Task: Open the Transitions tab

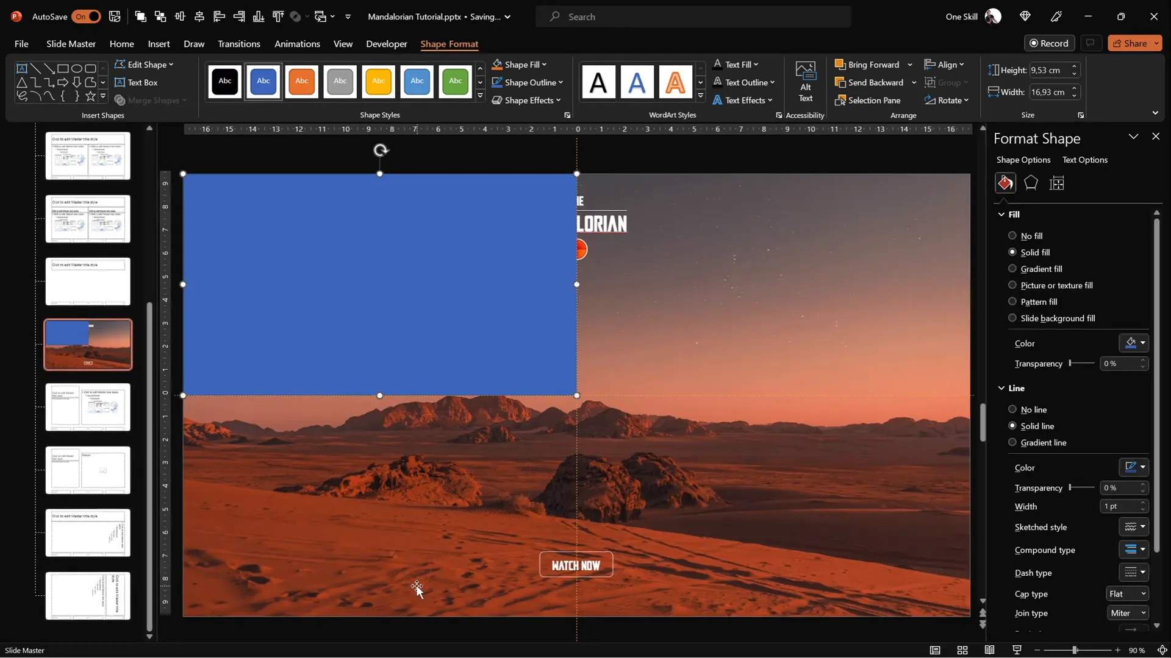Action: (x=239, y=44)
